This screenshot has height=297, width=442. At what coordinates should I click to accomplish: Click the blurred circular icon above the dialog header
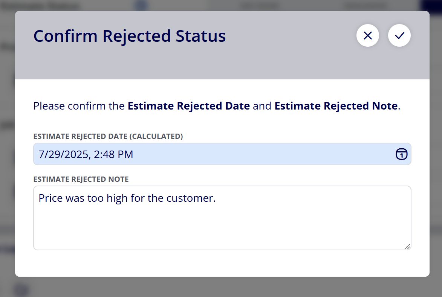point(141,5)
